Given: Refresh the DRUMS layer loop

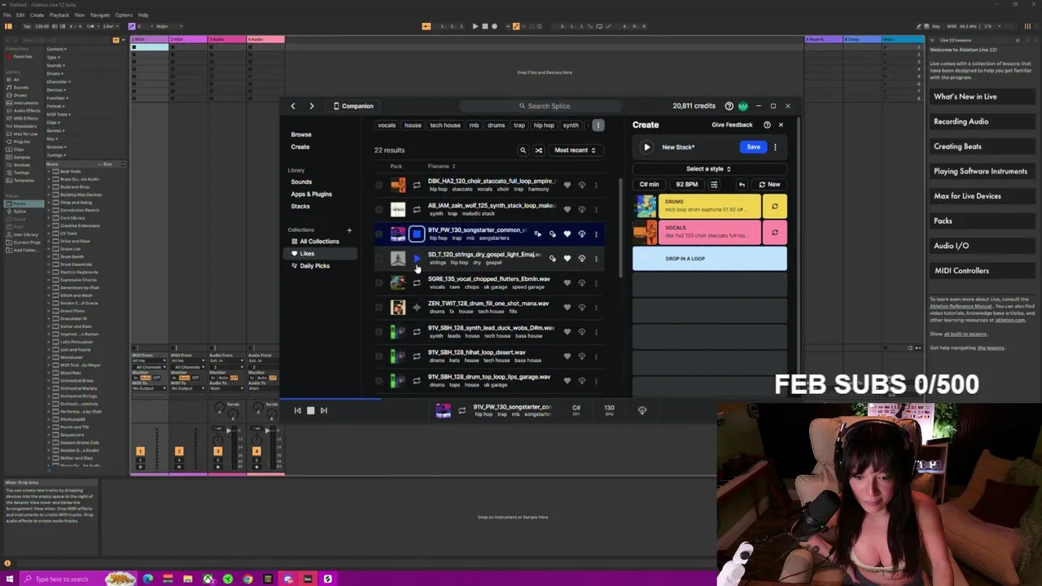Looking at the screenshot, I should click(x=774, y=207).
